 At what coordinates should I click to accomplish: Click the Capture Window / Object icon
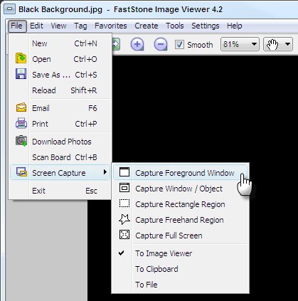(124, 188)
